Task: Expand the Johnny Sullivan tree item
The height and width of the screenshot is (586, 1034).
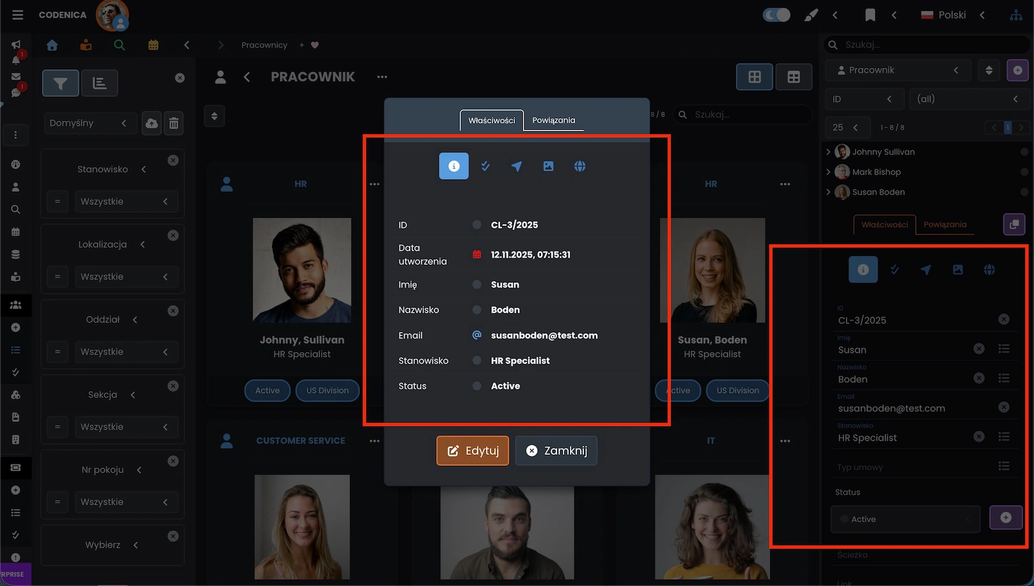Action: [x=828, y=152]
